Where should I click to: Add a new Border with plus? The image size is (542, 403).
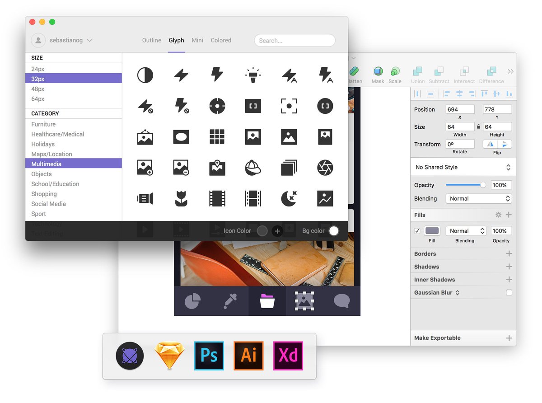click(509, 254)
